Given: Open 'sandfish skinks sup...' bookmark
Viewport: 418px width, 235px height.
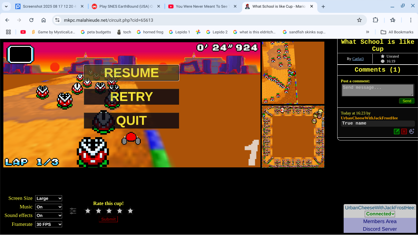Looking at the screenshot, I should [304, 32].
